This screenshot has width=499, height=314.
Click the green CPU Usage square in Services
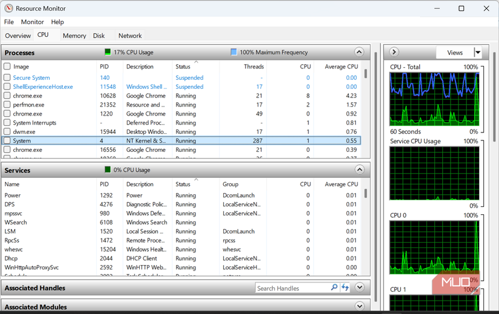[108, 169]
